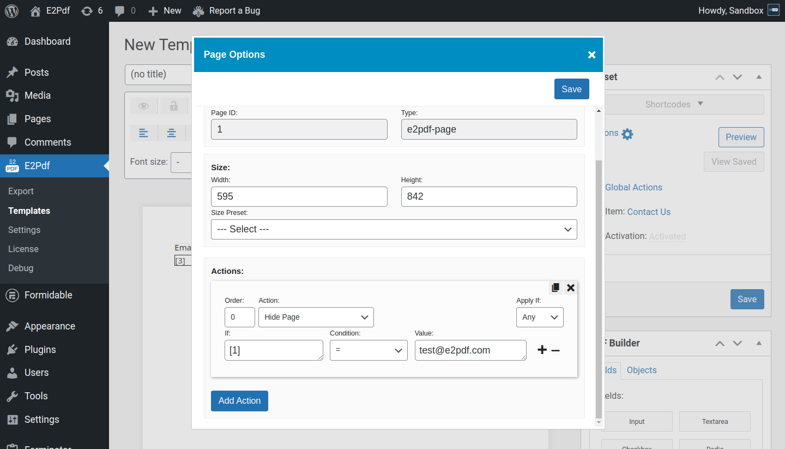
Task: Open the options gear icon
Action: (627, 134)
